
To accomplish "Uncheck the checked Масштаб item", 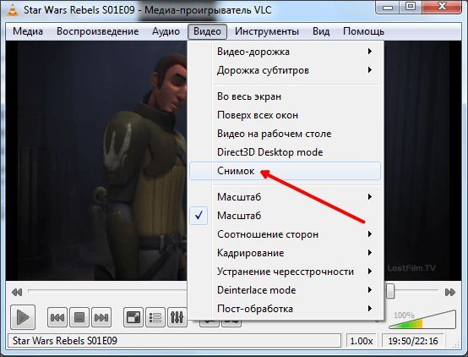I will 285,215.
